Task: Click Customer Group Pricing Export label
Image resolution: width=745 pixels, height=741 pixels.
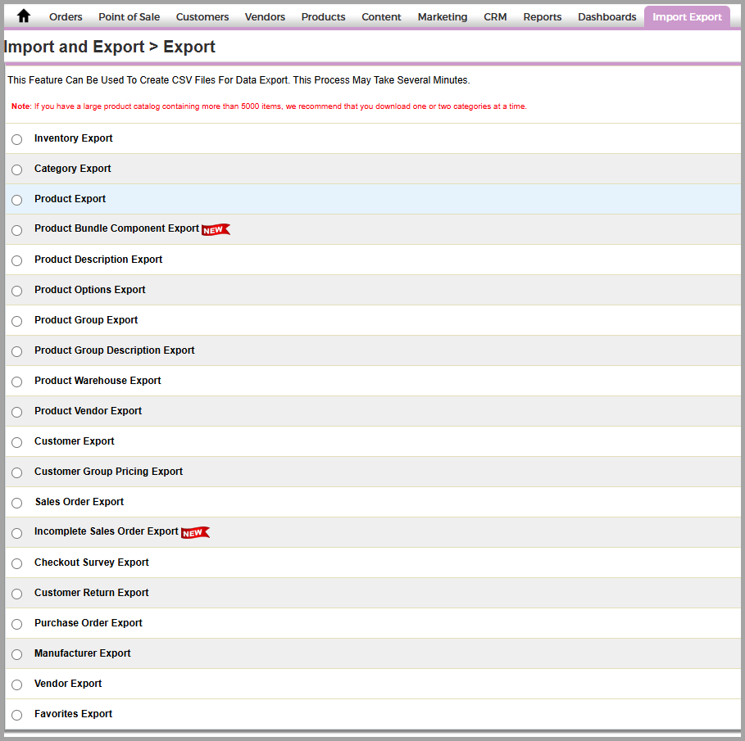Action: [x=109, y=472]
